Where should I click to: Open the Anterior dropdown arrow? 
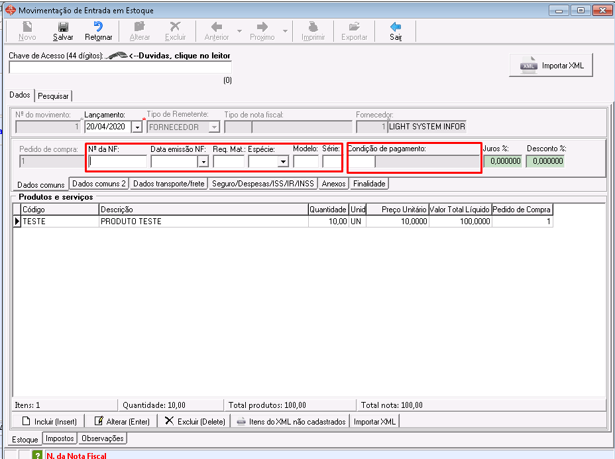[x=239, y=31]
